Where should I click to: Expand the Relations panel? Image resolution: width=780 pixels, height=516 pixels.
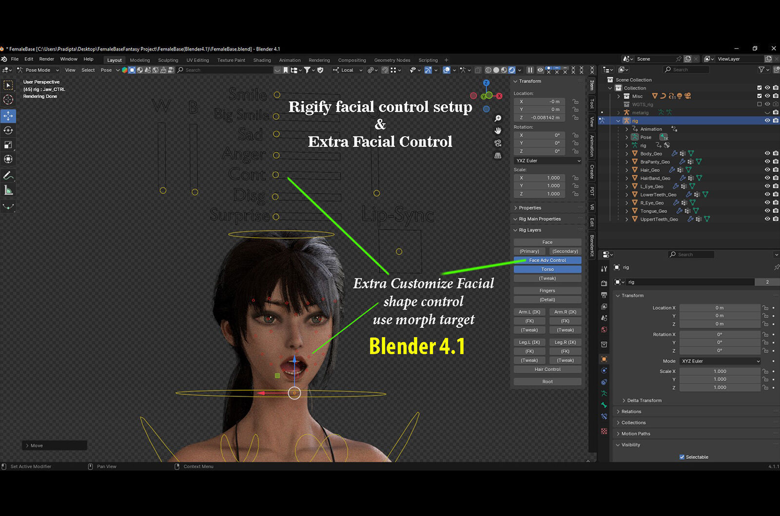[631, 412]
